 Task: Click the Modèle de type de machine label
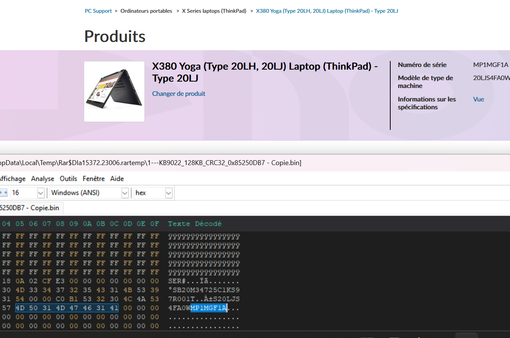click(x=425, y=82)
